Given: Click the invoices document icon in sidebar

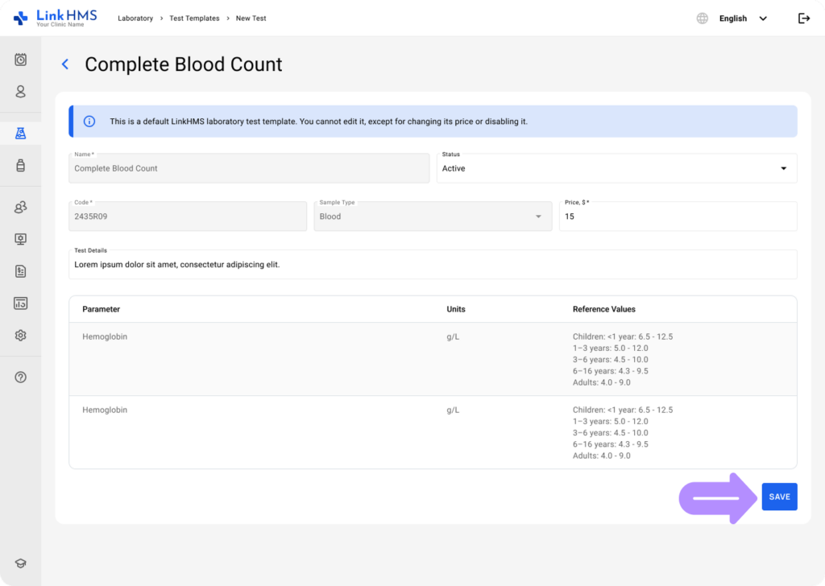Looking at the screenshot, I should point(19,271).
